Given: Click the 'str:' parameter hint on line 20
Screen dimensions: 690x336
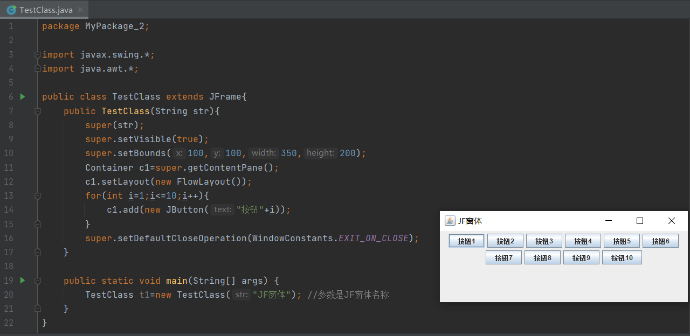Looking at the screenshot, I should [x=241, y=295].
